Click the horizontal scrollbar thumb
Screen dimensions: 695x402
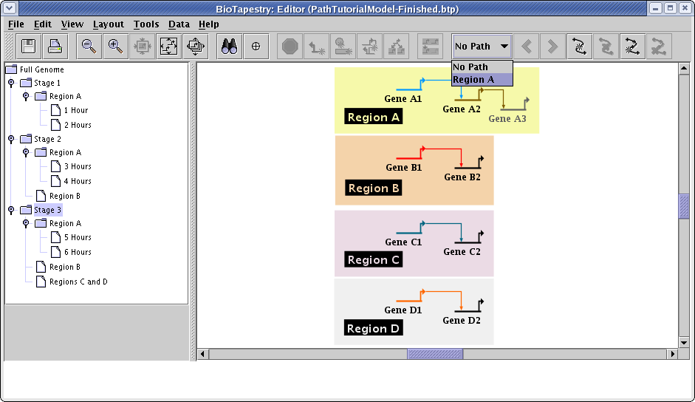434,354
